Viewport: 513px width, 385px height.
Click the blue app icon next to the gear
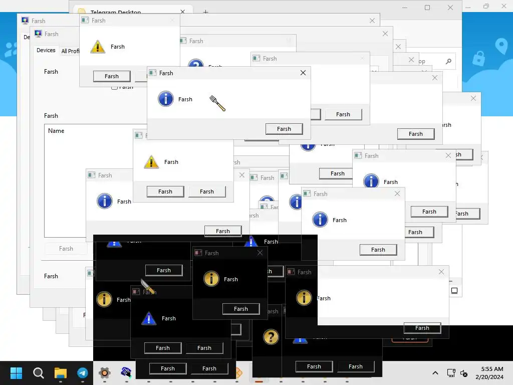(126, 372)
